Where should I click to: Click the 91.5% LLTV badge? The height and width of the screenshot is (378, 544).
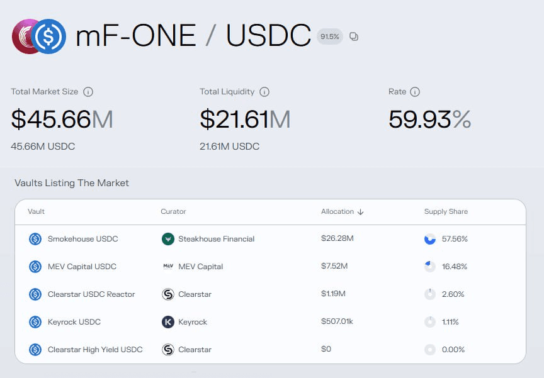(329, 36)
